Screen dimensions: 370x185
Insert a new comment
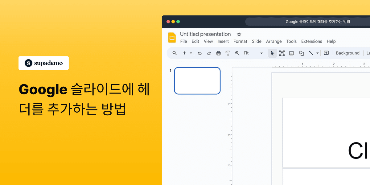point(326,53)
